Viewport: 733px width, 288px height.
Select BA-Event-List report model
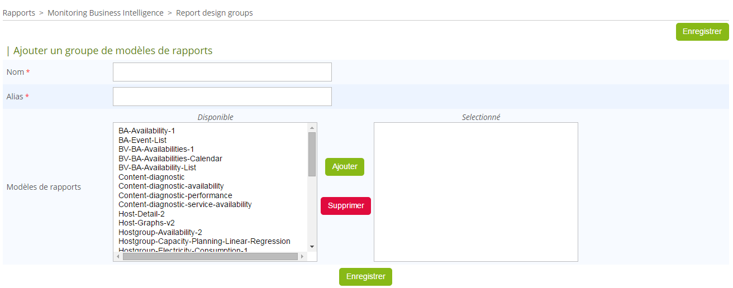142,140
